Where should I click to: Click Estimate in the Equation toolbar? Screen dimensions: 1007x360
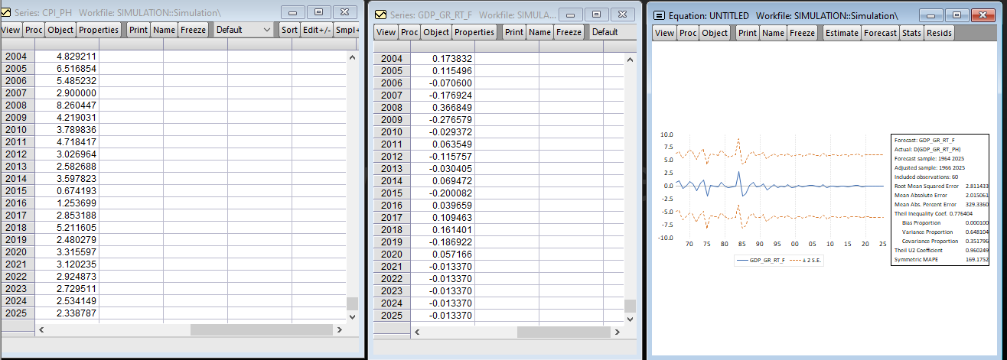842,33
